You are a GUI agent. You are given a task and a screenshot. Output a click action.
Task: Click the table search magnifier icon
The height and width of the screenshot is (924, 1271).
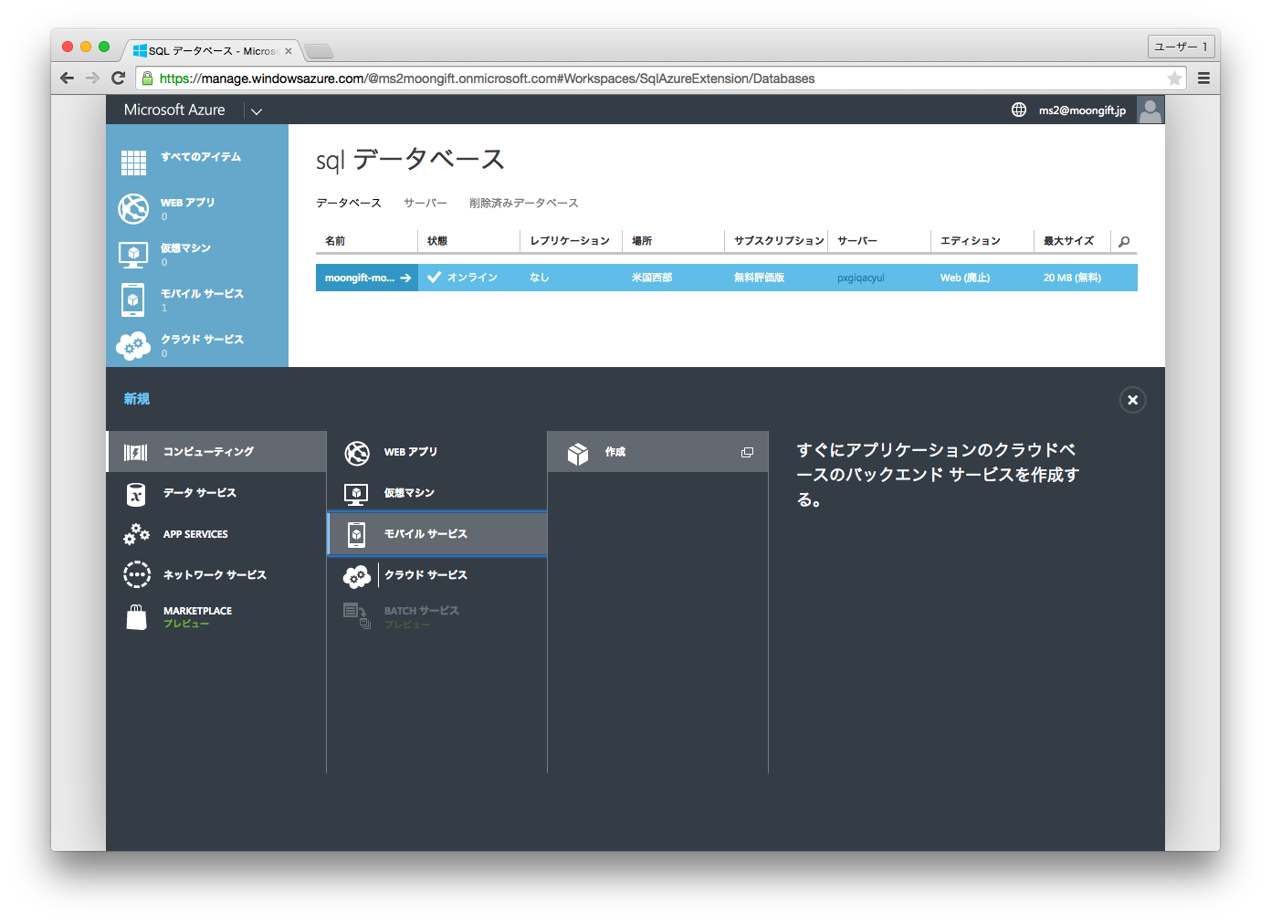[1124, 242]
